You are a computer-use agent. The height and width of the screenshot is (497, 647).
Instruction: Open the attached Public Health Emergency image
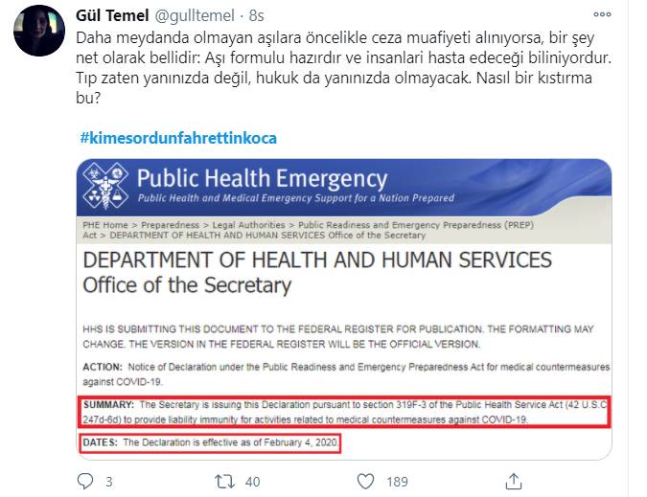(344, 309)
